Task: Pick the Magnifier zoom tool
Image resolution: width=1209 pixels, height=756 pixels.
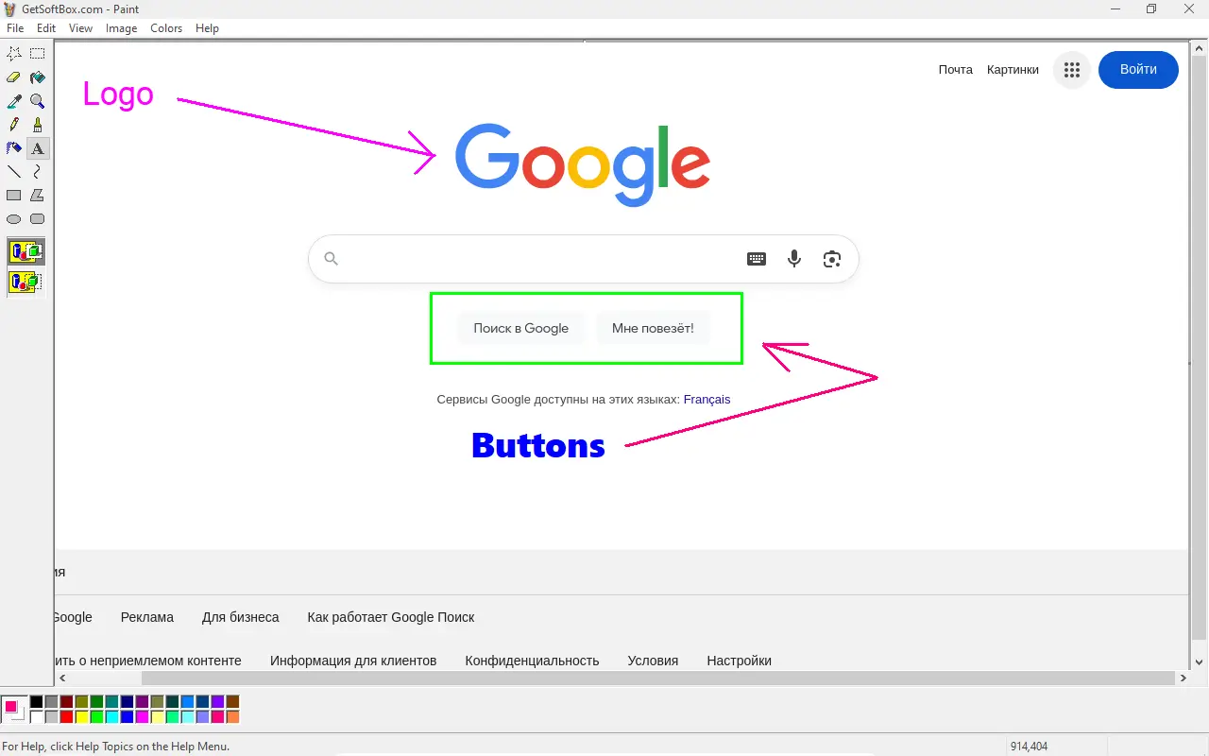Action: 38,101
